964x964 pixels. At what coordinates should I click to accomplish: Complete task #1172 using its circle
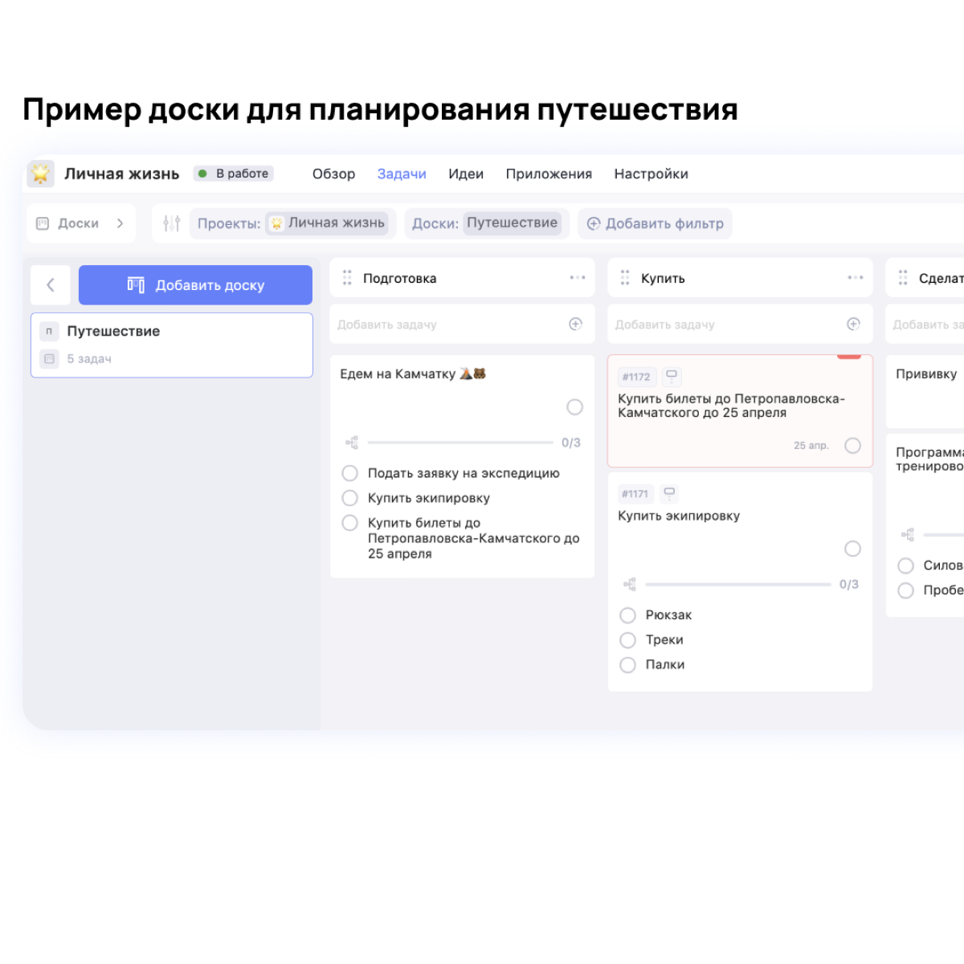[852, 446]
